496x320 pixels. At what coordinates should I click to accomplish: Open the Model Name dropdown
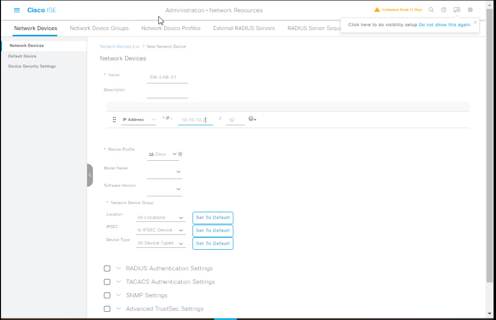pos(164,172)
